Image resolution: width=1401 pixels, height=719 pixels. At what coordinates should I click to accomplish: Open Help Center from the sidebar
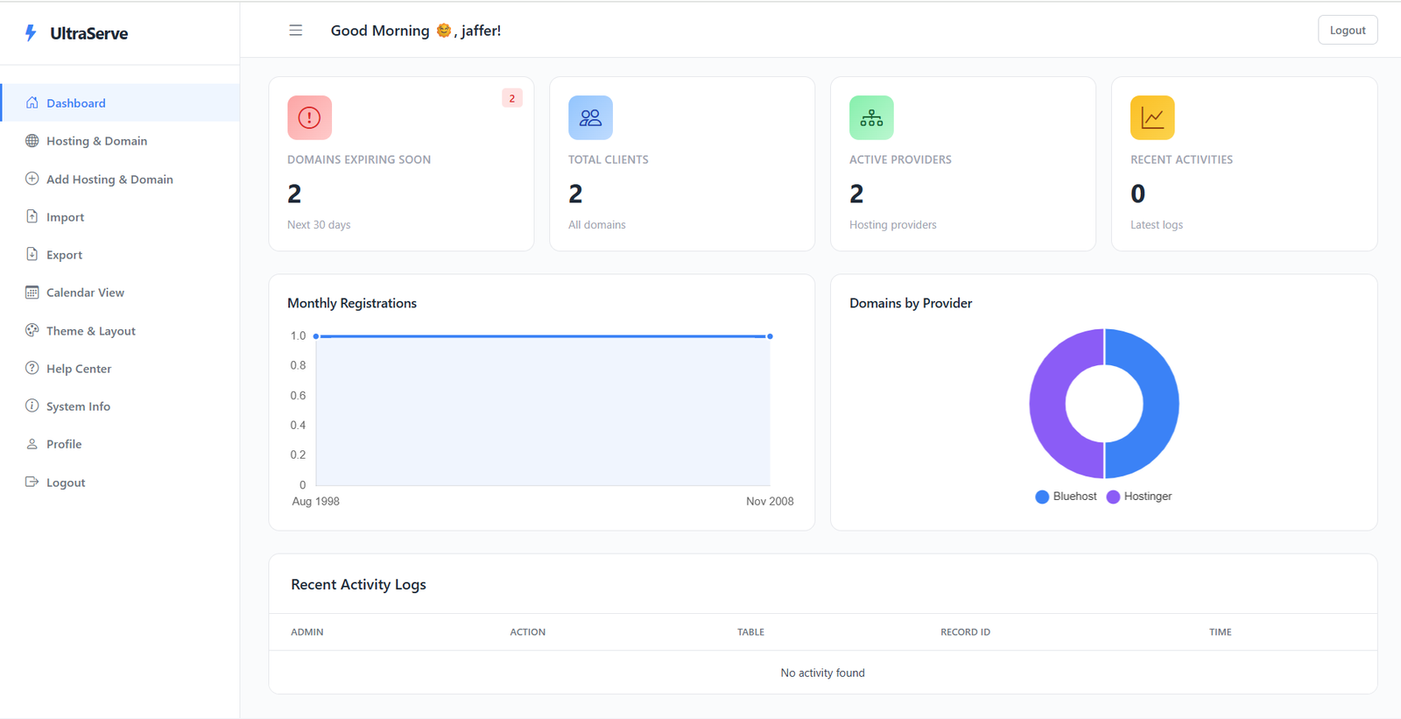click(79, 369)
